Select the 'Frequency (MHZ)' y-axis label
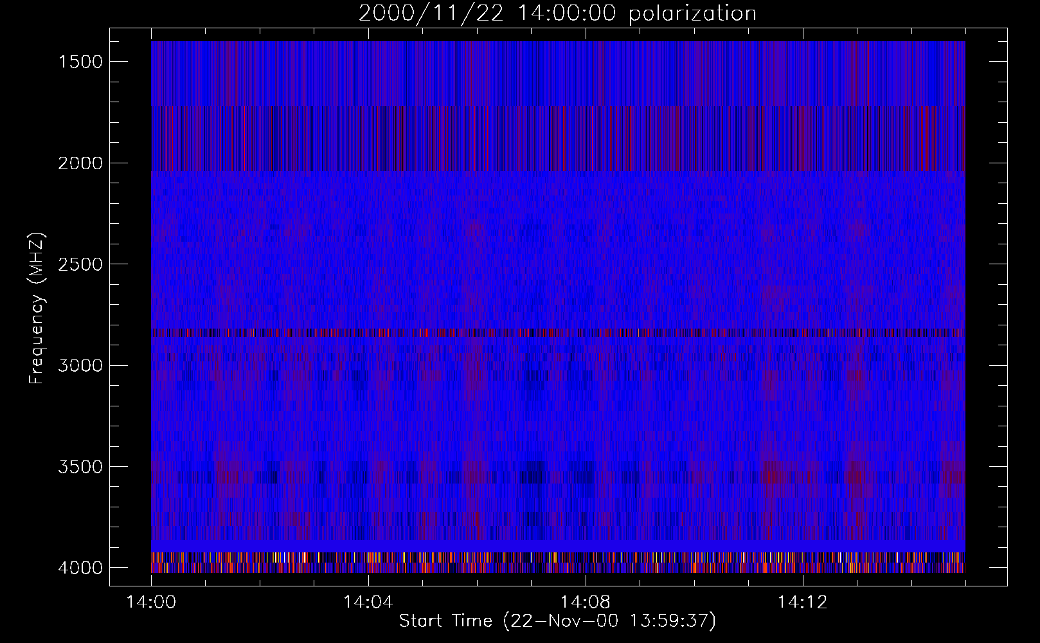Screen dimensions: 1040x643 click(37, 308)
